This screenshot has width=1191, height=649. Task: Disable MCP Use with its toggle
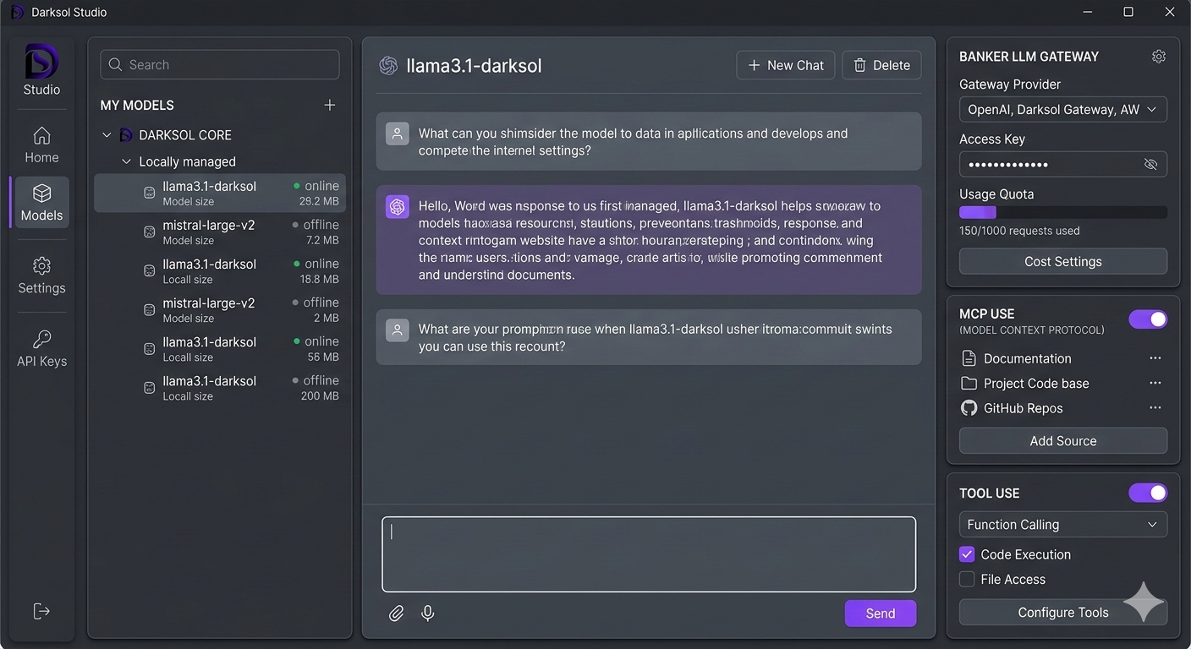point(1147,319)
